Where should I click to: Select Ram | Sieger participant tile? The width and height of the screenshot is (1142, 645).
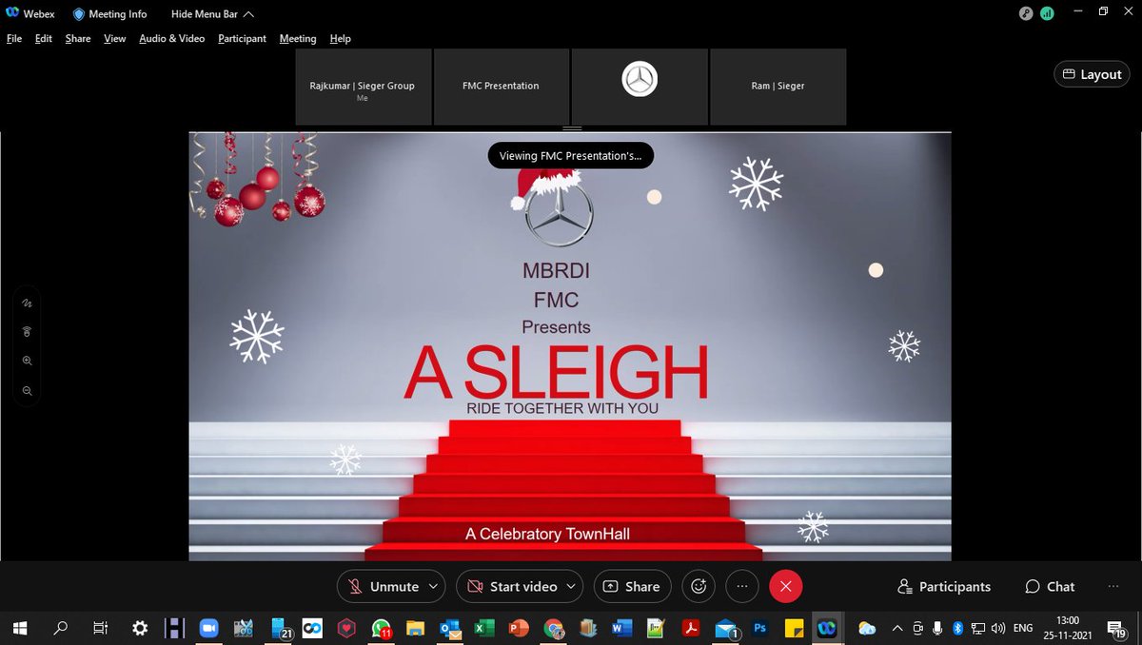pyautogui.click(x=778, y=88)
